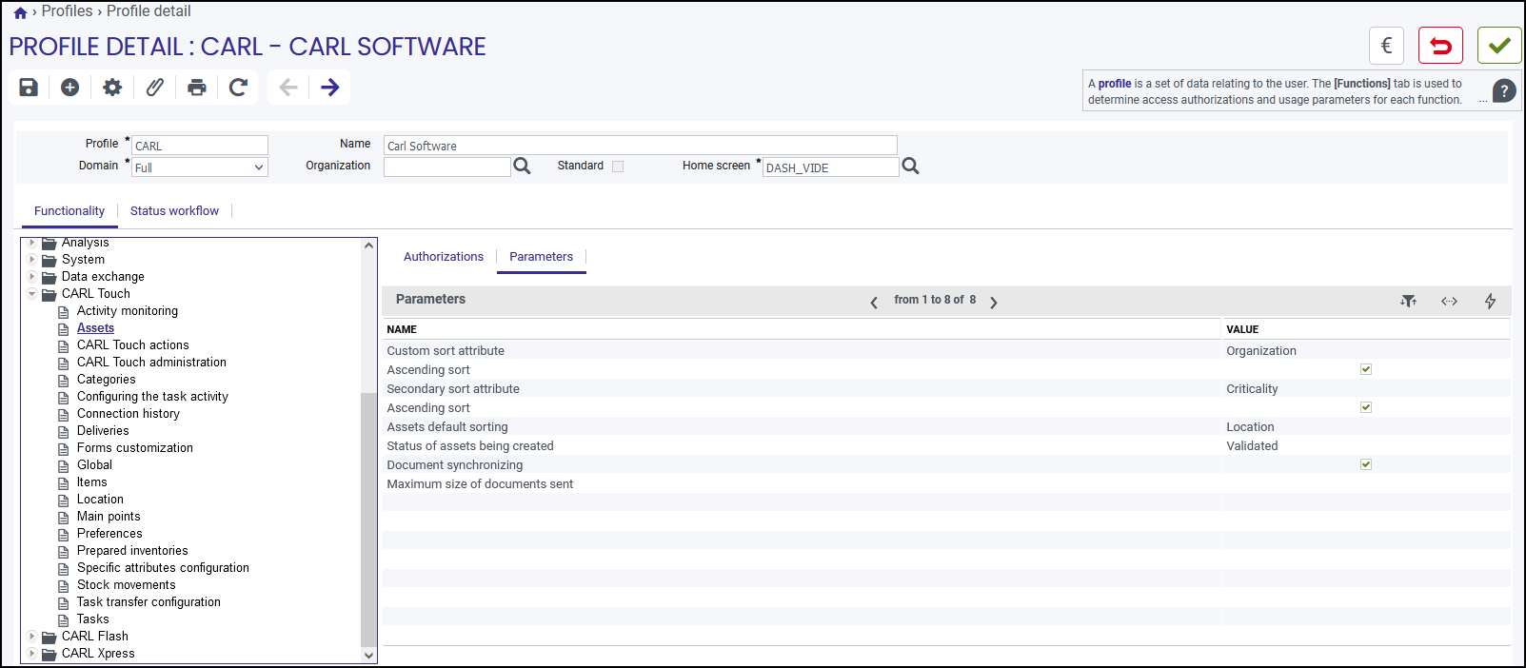Viewport: 1526px width, 668px height.
Task: Uncheck Document synchronizing checkbox
Action: [x=1366, y=464]
